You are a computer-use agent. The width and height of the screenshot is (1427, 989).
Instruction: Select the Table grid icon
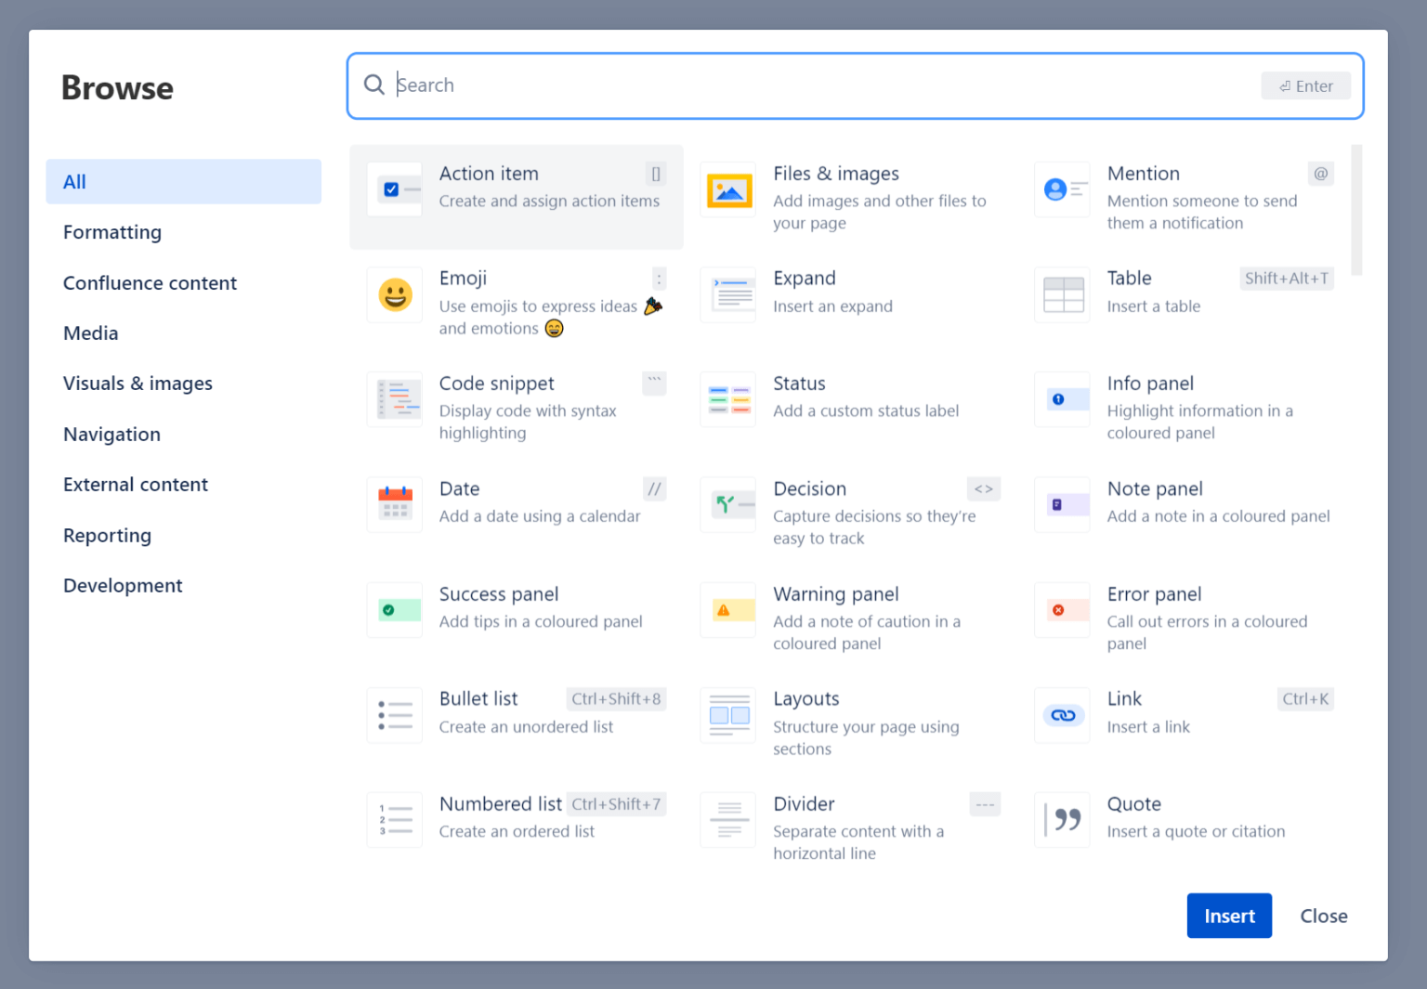[x=1063, y=295]
